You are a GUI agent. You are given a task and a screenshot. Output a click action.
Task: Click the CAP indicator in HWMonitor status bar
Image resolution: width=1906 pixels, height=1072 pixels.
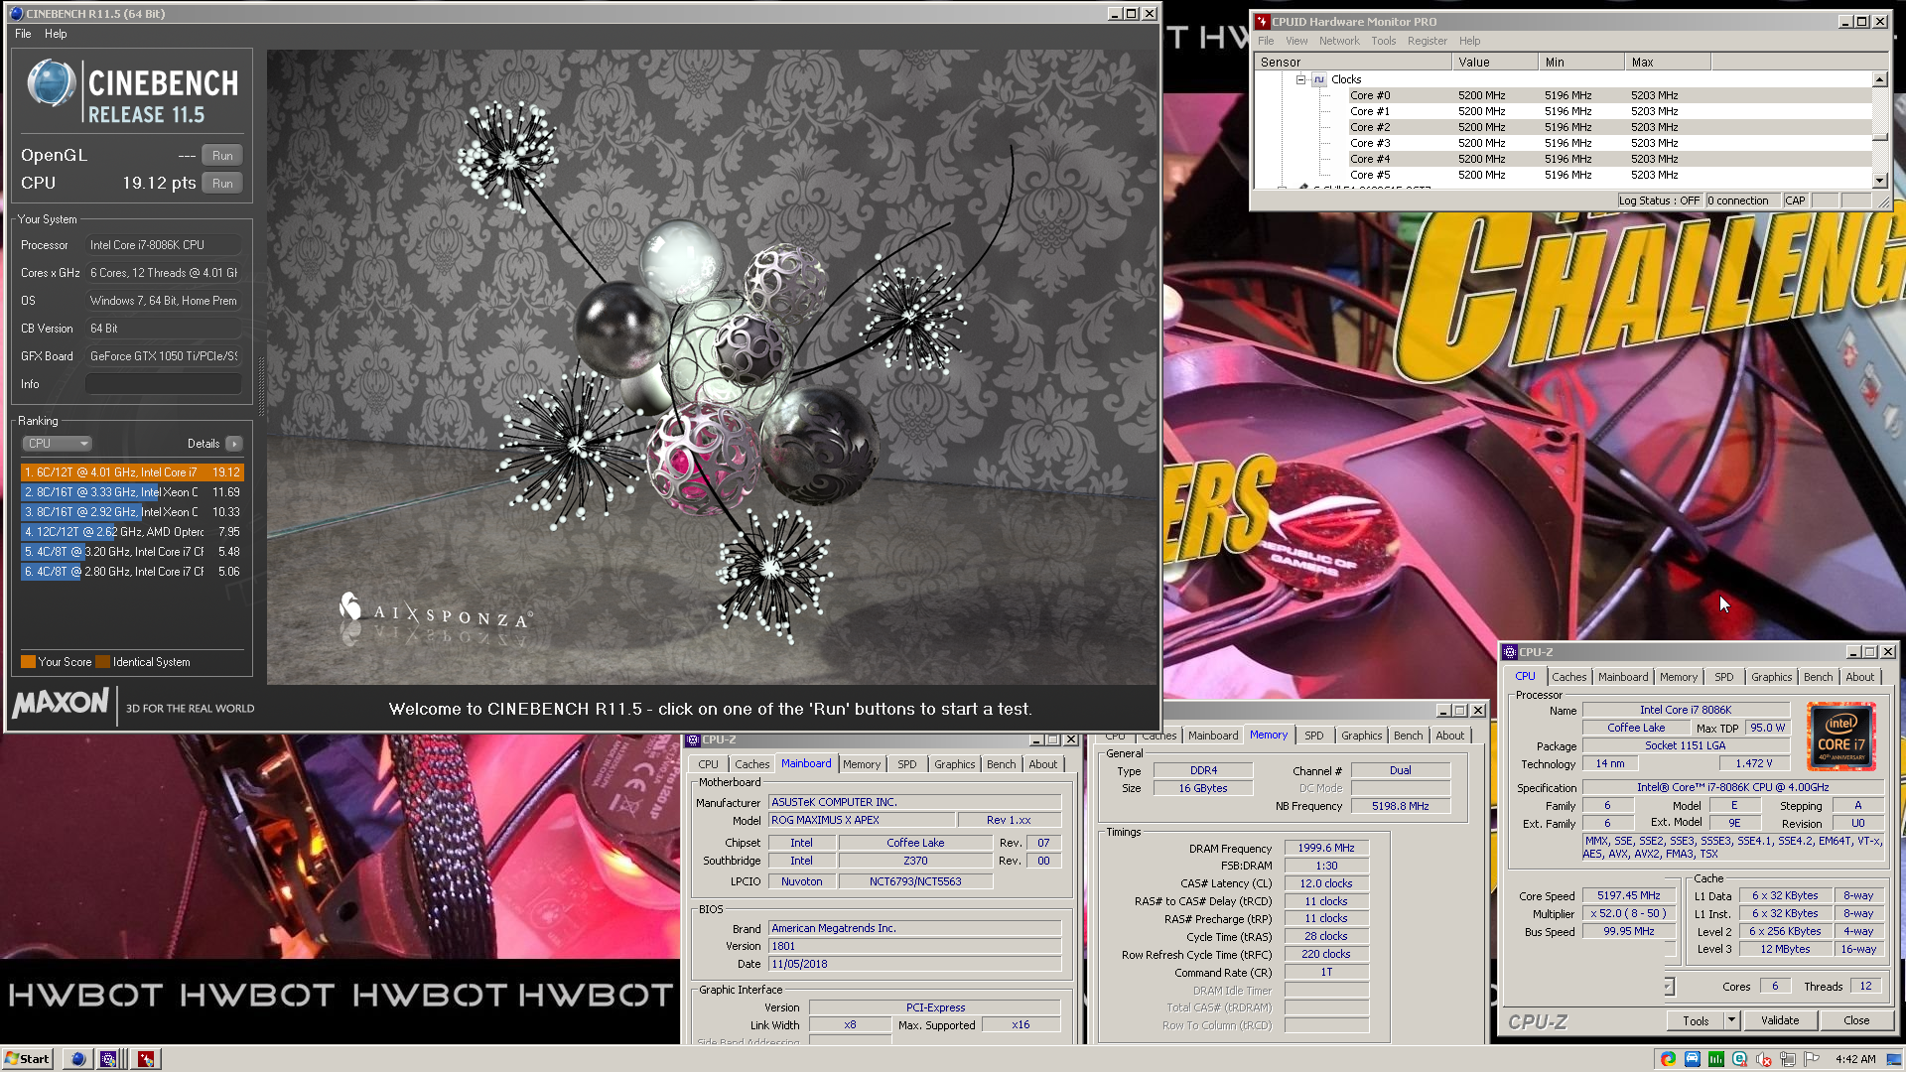pos(1795,201)
